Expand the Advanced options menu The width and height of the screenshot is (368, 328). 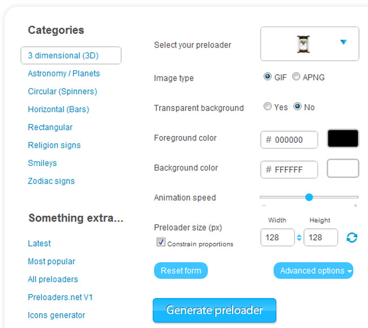313,271
